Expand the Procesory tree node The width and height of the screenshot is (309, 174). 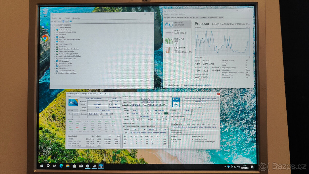point(55,47)
